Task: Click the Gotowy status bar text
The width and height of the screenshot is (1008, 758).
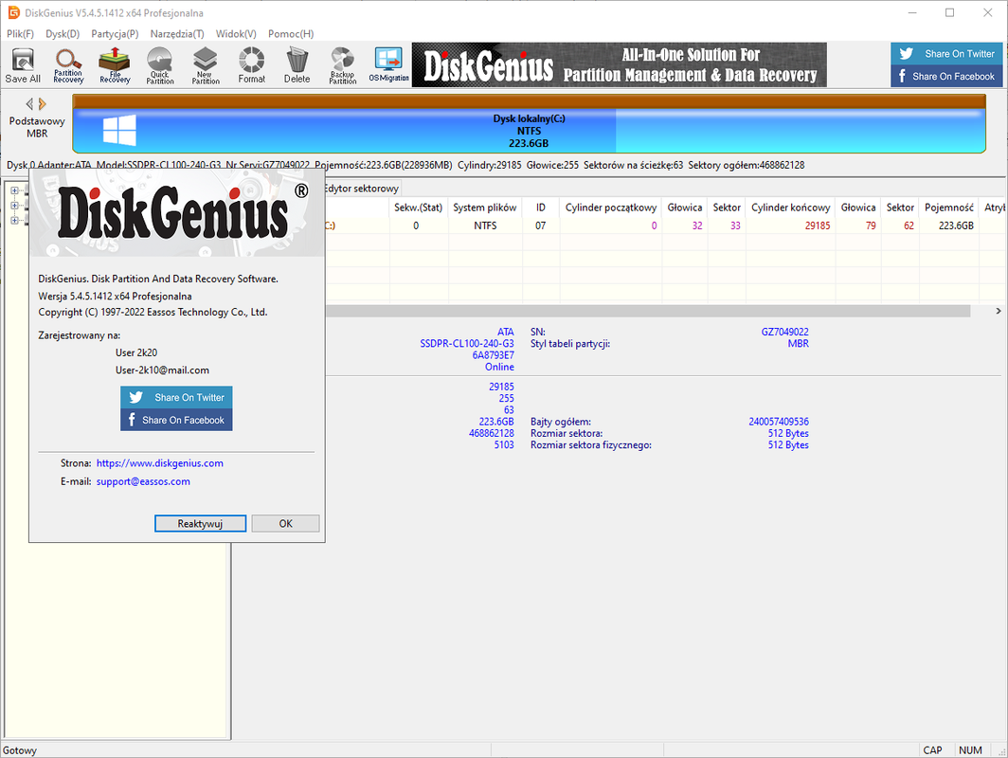Action: [x=20, y=750]
